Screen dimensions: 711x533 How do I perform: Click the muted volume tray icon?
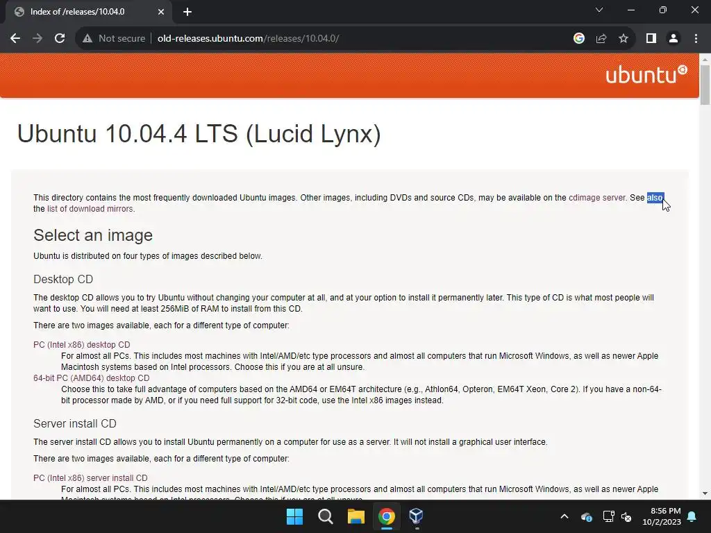coord(626,516)
